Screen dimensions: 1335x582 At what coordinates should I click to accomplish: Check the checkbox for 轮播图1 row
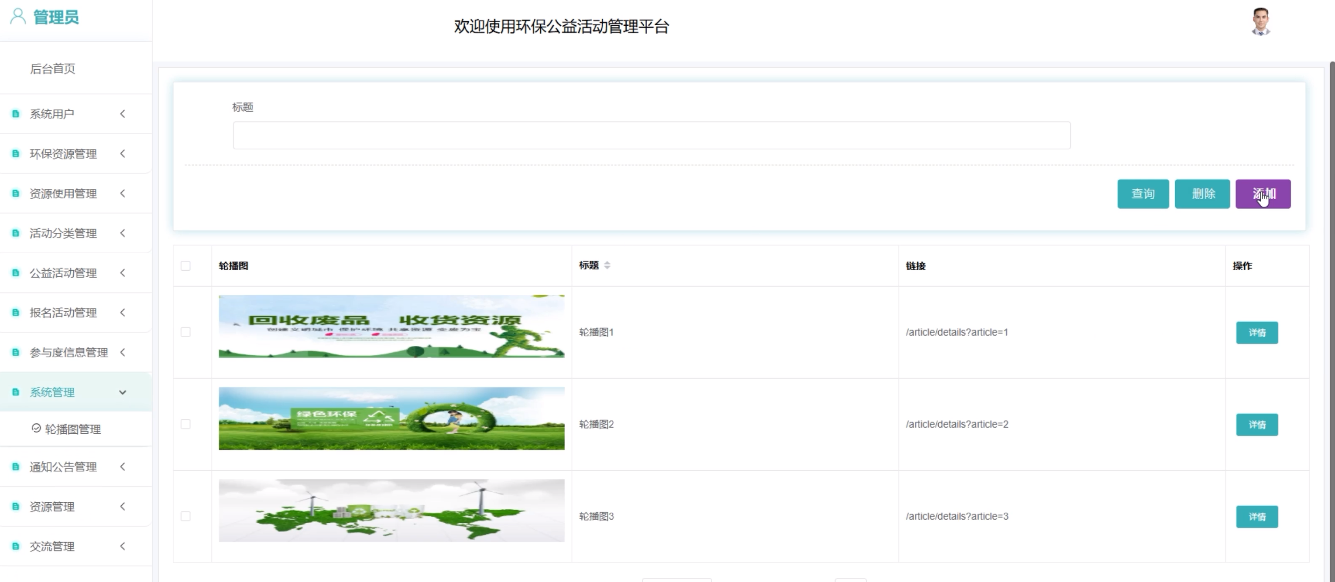[185, 332]
